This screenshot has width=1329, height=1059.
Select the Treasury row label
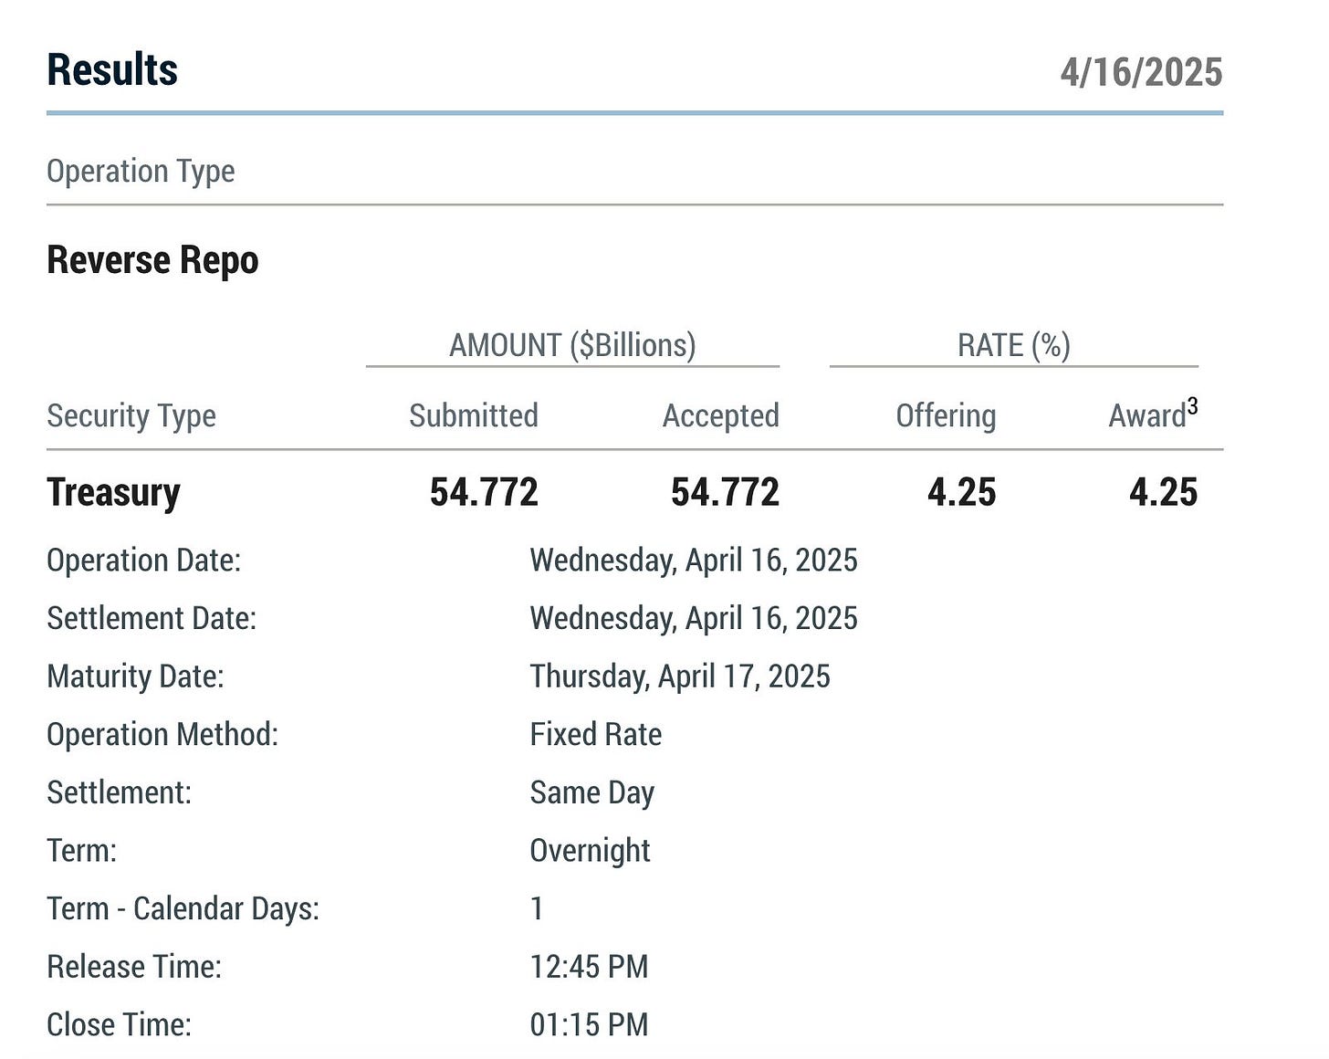click(113, 492)
